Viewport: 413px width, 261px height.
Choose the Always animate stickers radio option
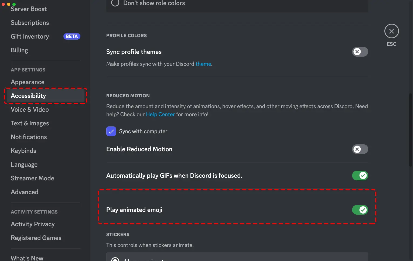115,259
